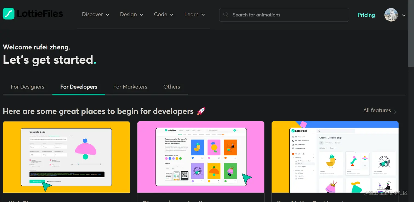Switch to the Others tab
Viewport: 414px width, 202px height.
pyautogui.click(x=172, y=87)
